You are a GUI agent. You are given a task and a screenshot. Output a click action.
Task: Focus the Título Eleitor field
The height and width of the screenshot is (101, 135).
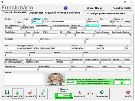coord(14,35)
